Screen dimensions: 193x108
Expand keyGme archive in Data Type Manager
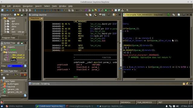point(2,87)
